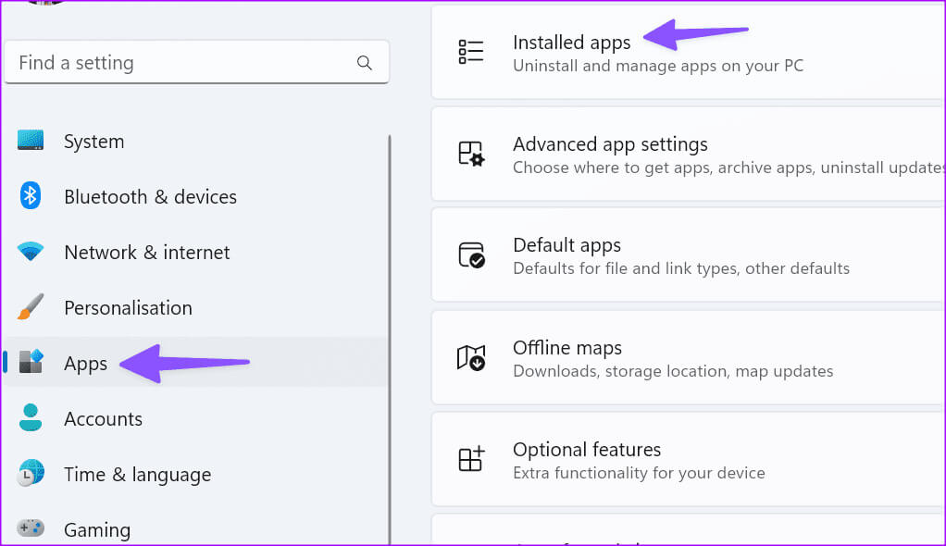Click the Personalisation paintbrush icon
Image resolution: width=946 pixels, height=546 pixels.
tap(31, 307)
